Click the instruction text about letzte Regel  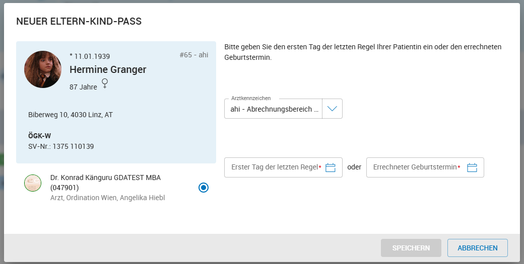(363, 52)
